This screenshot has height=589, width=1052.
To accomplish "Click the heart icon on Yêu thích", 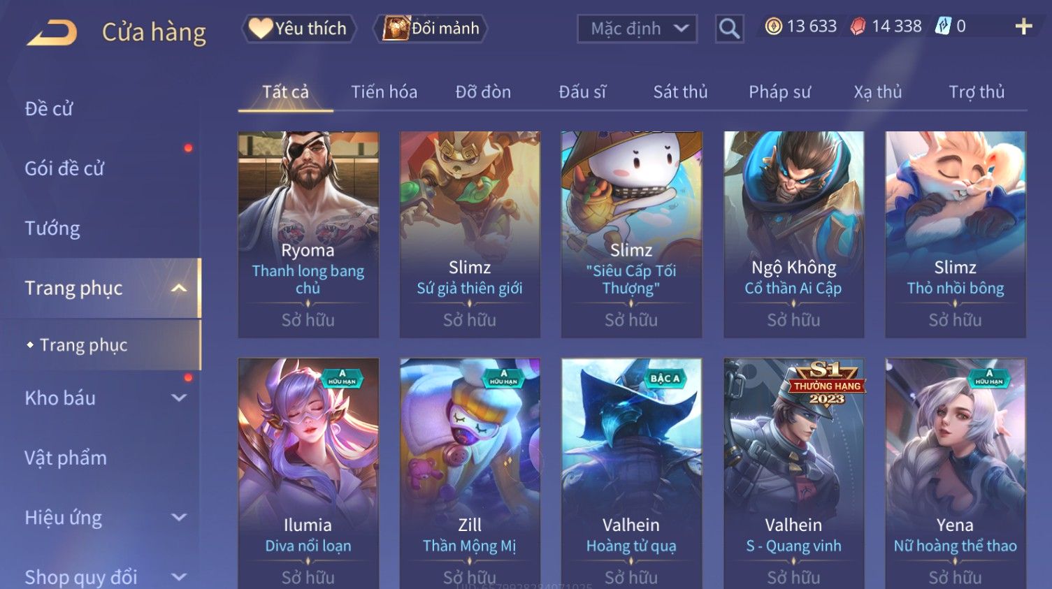I will point(261,28).
